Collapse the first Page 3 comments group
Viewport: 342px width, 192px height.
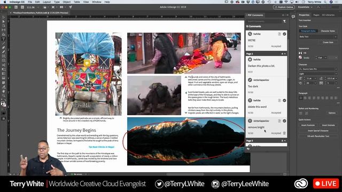(285, 54)
